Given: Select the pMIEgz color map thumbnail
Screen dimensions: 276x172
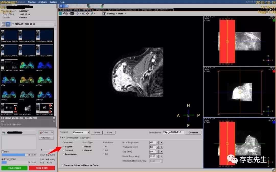Looking at the screenshot, I should tap(27, 65).
